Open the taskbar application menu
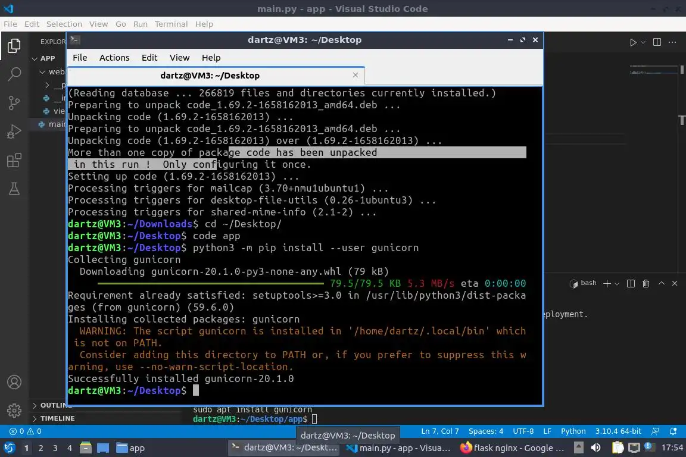The height and width of the screenshot is (457, 686). 9,448
